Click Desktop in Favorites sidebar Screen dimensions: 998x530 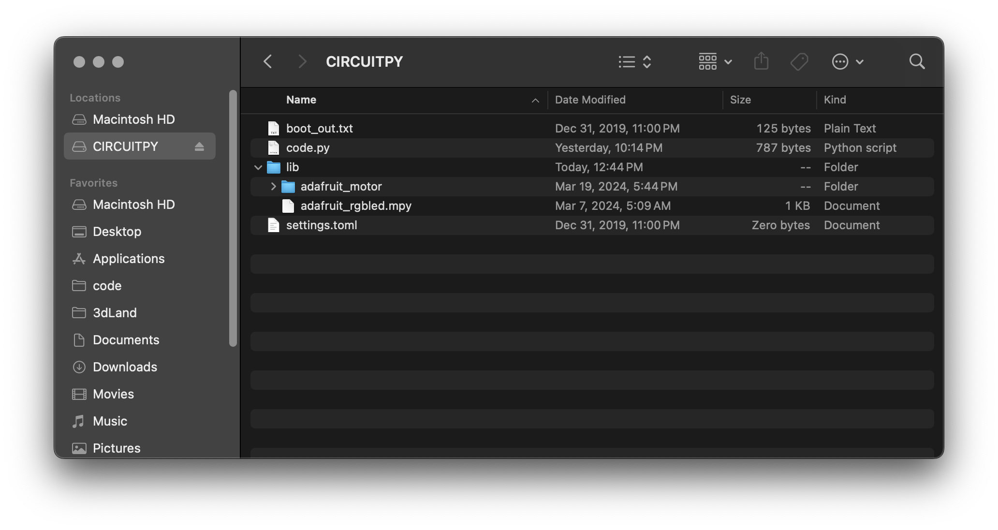point(116,231)
